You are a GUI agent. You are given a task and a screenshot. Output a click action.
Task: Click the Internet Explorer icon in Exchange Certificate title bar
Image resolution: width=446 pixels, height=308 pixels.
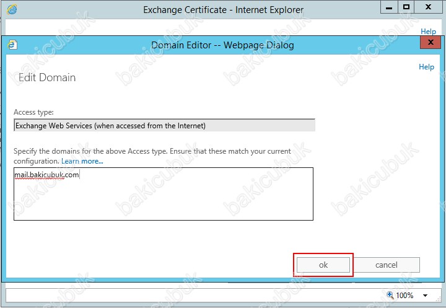coord(12,9)
